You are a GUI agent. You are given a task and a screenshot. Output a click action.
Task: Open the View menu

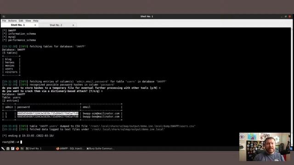point(28,21)
